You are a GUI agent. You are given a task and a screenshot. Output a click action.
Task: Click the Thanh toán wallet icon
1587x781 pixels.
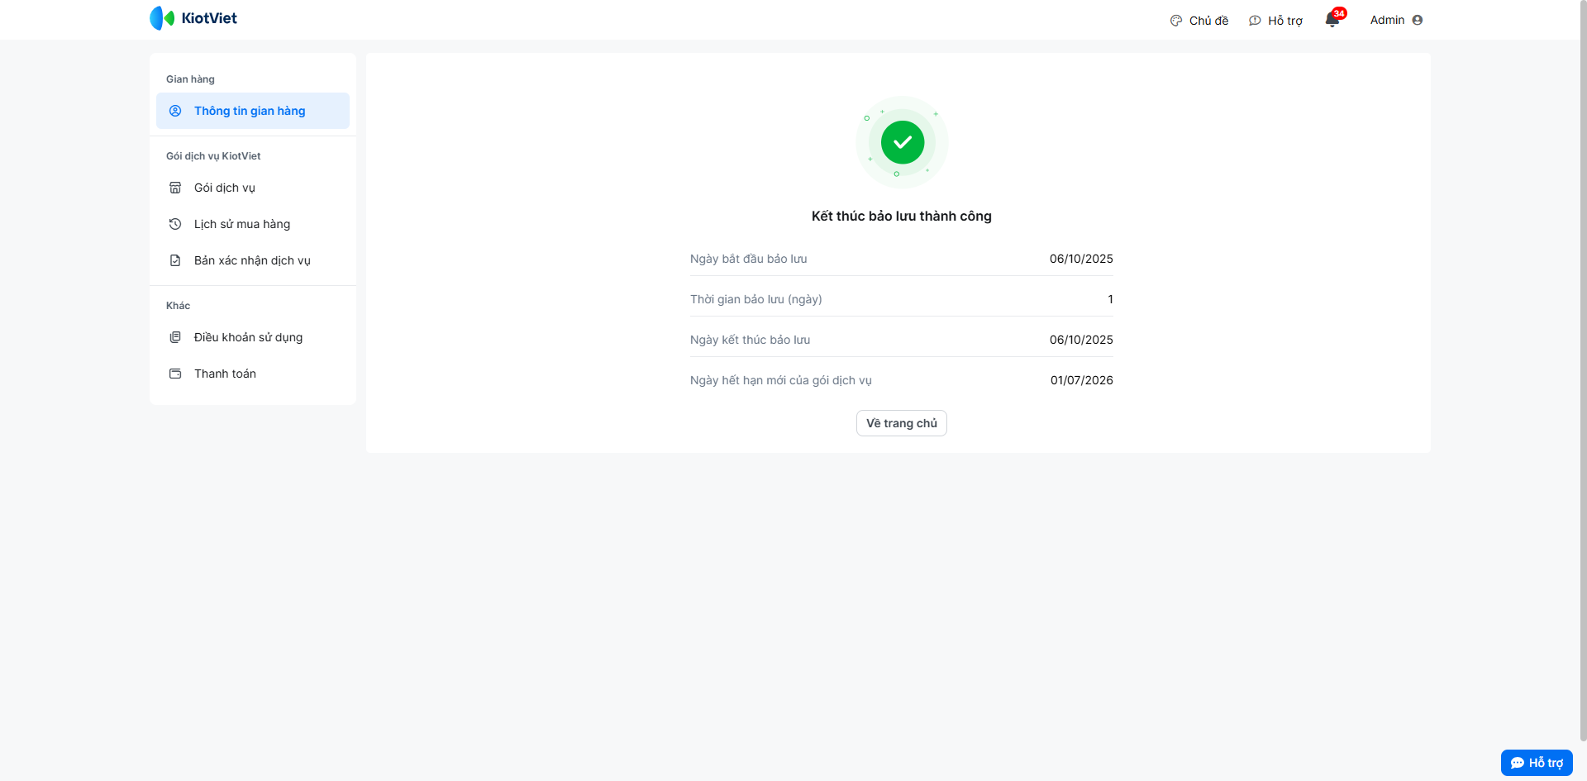pyautogui.click(x=175, y=374)
